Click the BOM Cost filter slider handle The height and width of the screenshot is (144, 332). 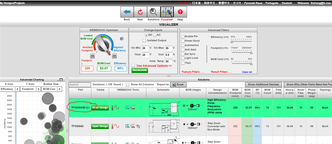point(252,64)
